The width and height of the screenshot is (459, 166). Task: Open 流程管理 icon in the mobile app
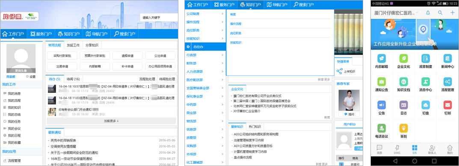[447, 82]
